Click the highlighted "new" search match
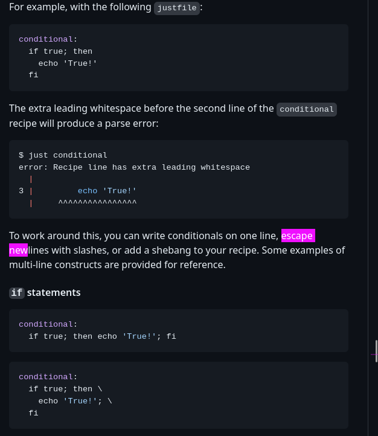The width and height of the screenshot is (378, 436). (18, 250)
